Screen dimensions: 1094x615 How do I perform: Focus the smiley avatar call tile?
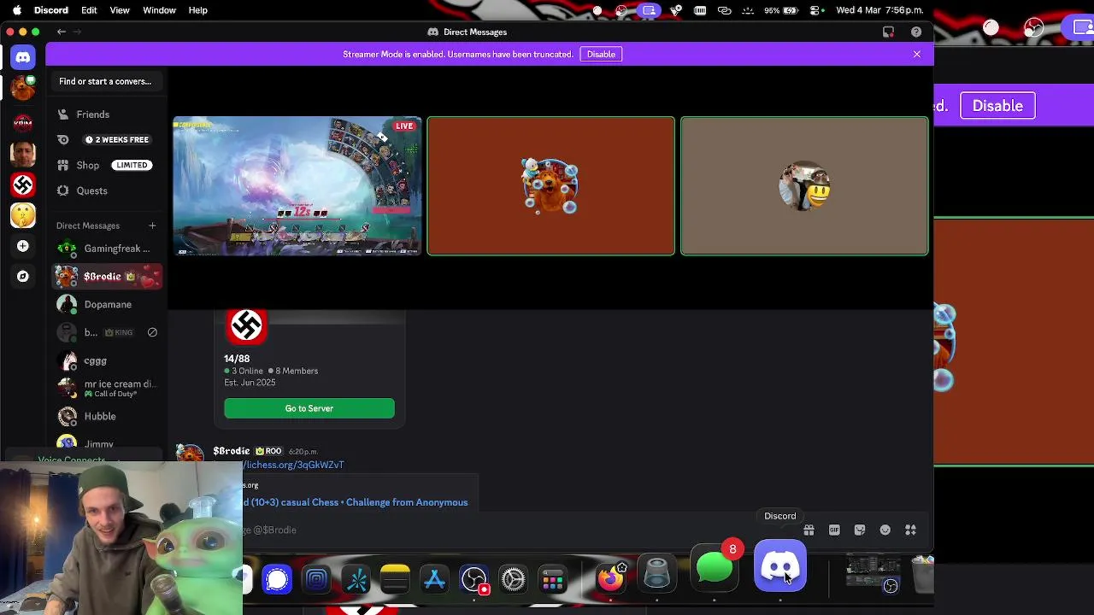(804, 186)
